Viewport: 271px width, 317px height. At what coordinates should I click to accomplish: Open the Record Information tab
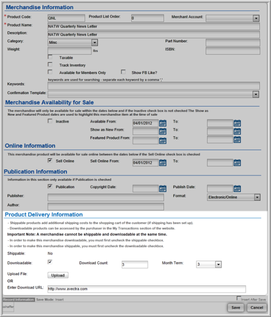coord(18,299)
